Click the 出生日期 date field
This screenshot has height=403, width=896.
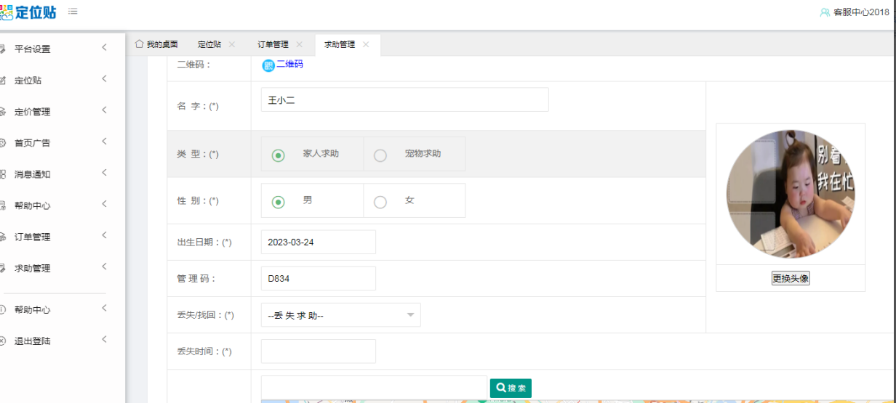(318, 243)
